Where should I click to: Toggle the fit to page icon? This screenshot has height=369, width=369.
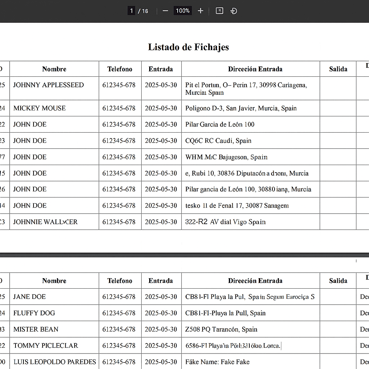219,11
